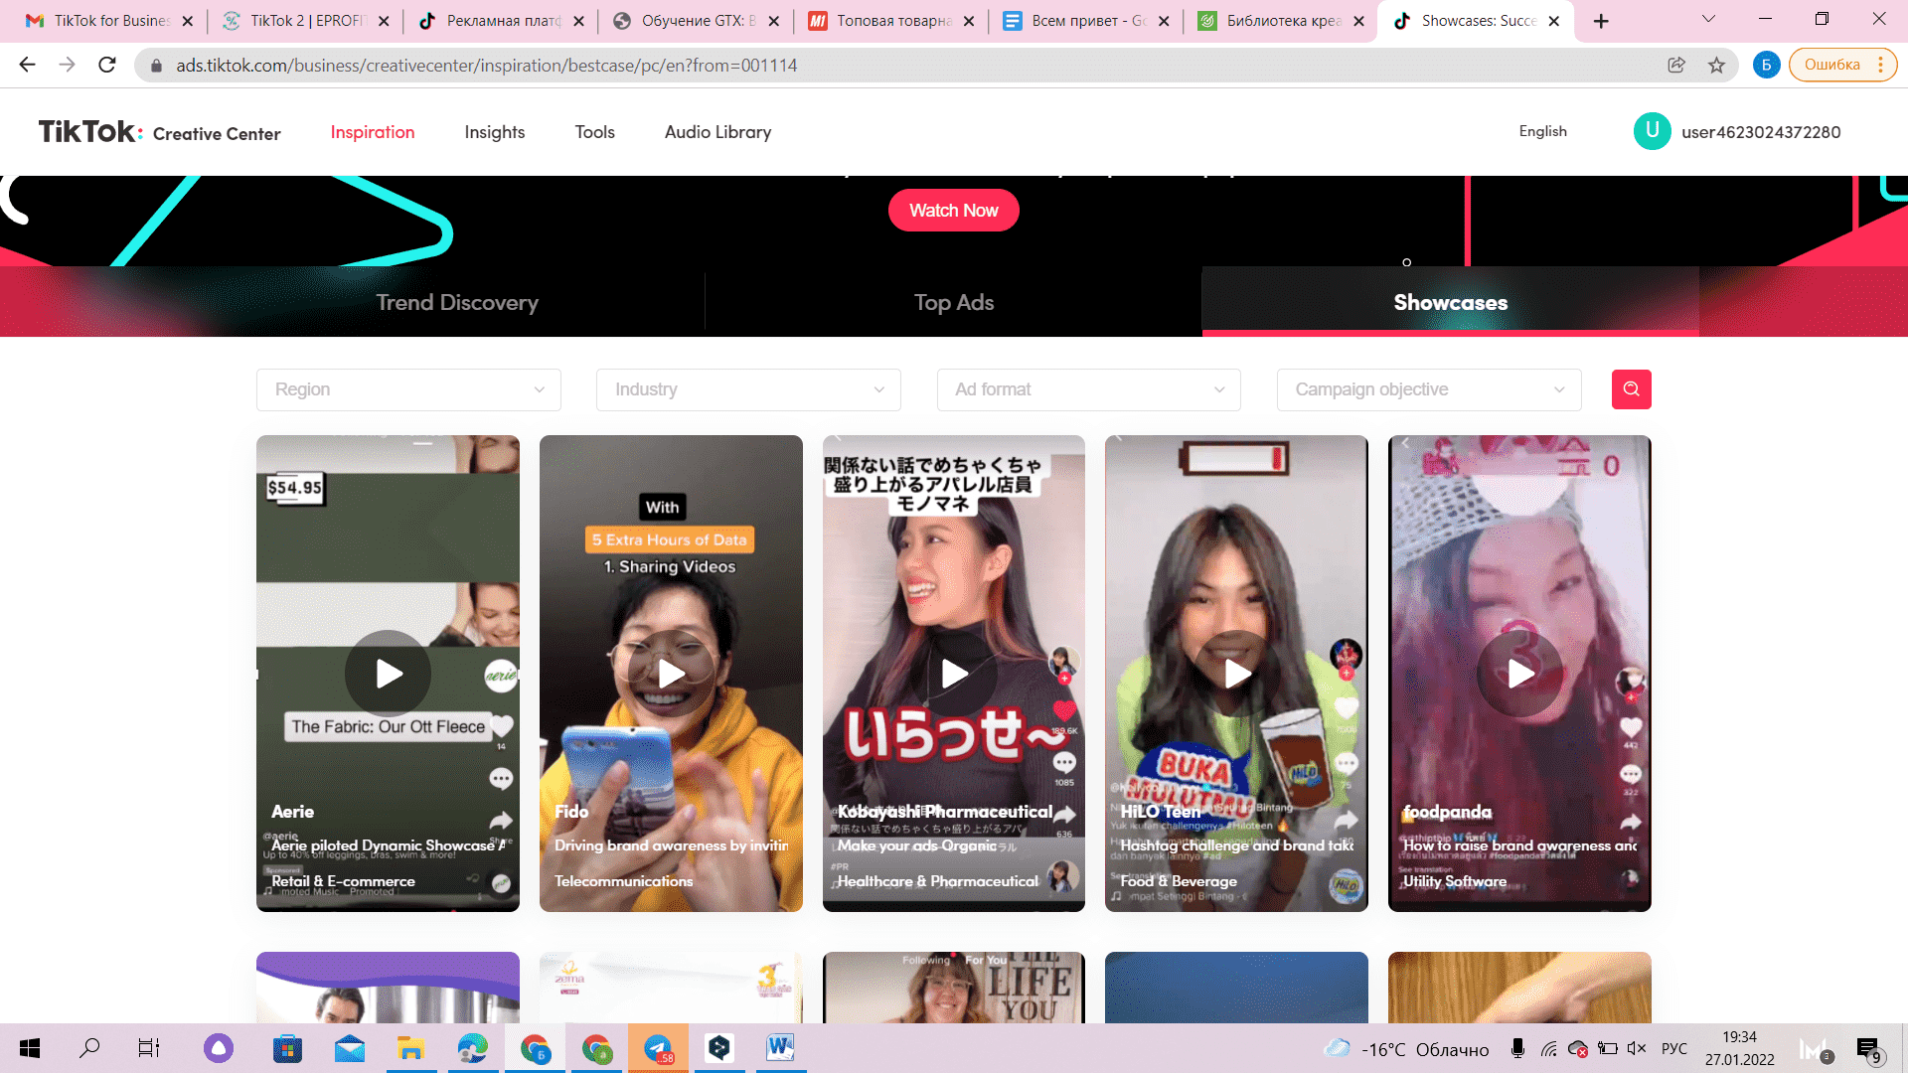
Task: Play the foodpanda showcase video
Action: point(1519,674)
